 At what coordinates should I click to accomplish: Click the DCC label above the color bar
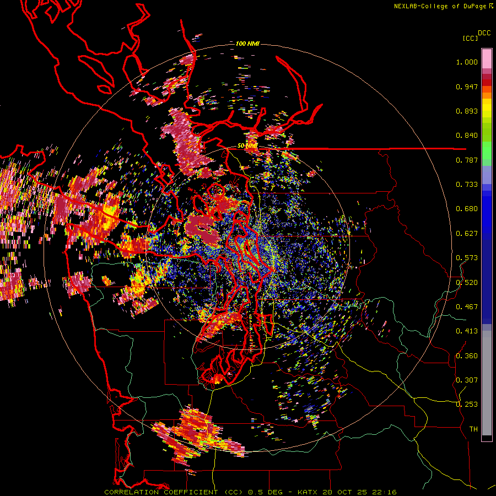point(484,33)
